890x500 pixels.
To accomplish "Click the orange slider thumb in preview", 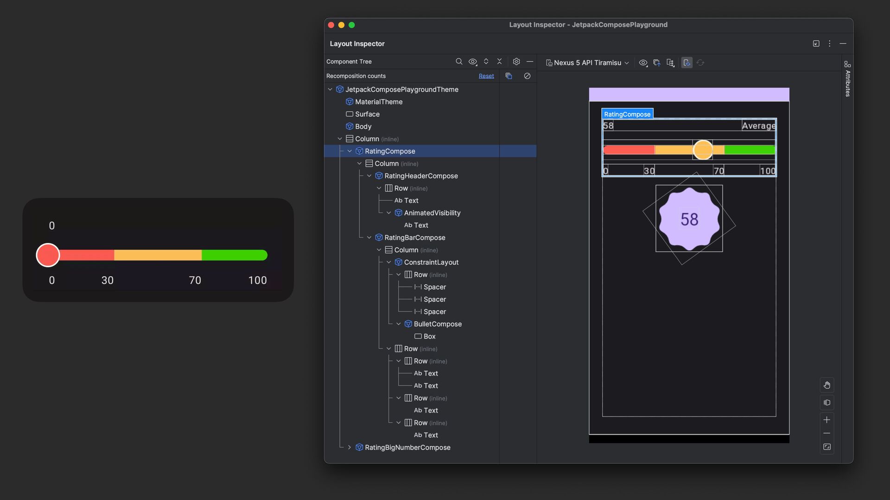I will tap(703, 150).
